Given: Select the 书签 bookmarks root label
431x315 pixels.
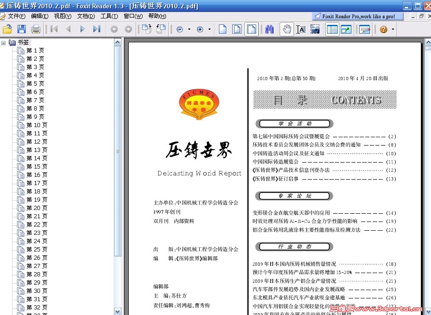Looking at the screenshot, I should click(23, 42).
